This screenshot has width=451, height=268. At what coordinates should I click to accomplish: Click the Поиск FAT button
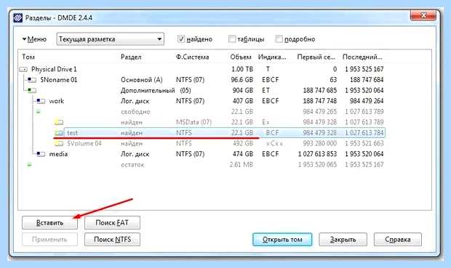point(112,223)
